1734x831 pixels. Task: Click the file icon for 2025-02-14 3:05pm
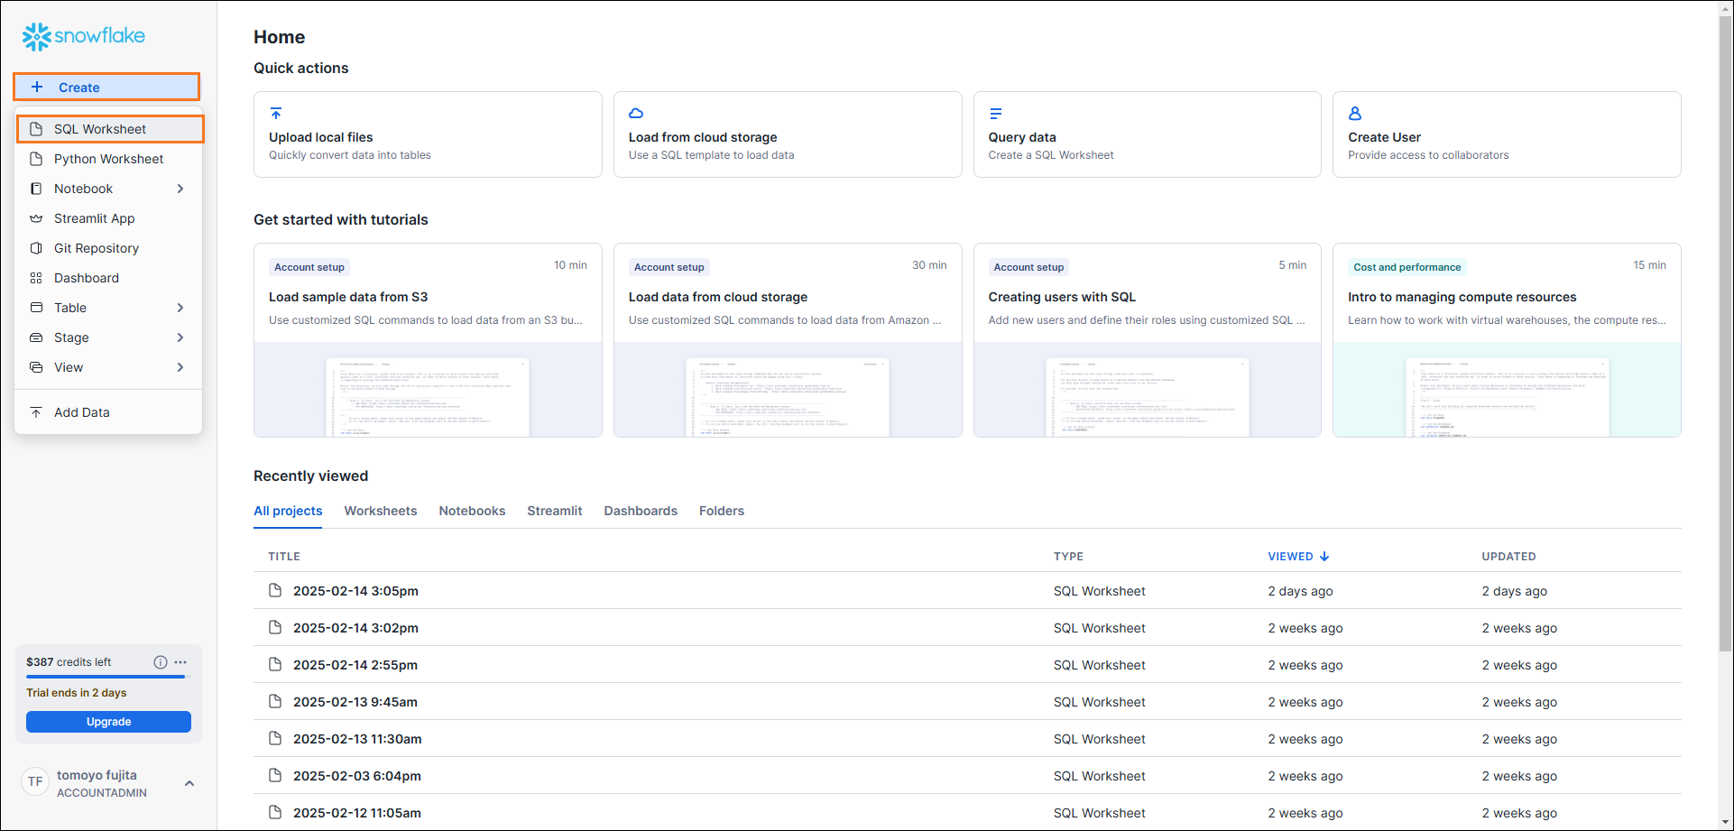275,590
